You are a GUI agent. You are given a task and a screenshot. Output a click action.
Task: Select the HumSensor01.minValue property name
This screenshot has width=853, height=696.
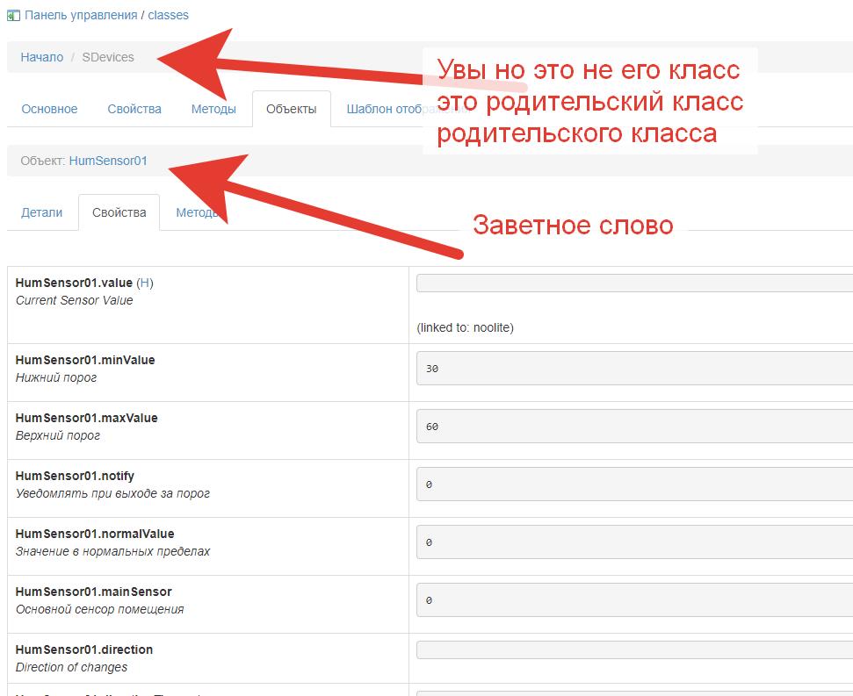click(x=85, y=360)
